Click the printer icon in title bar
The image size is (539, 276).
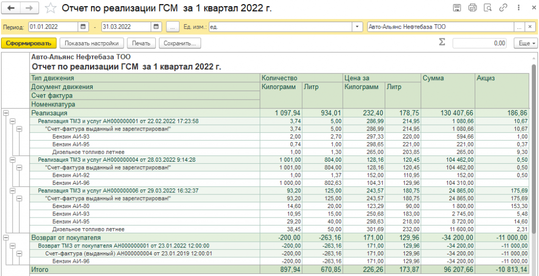tap(472, 8)
